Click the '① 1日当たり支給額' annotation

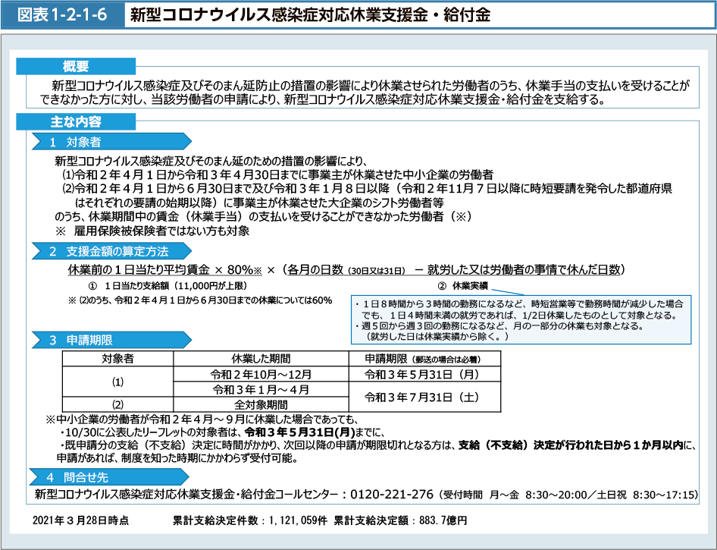point(168,286)
